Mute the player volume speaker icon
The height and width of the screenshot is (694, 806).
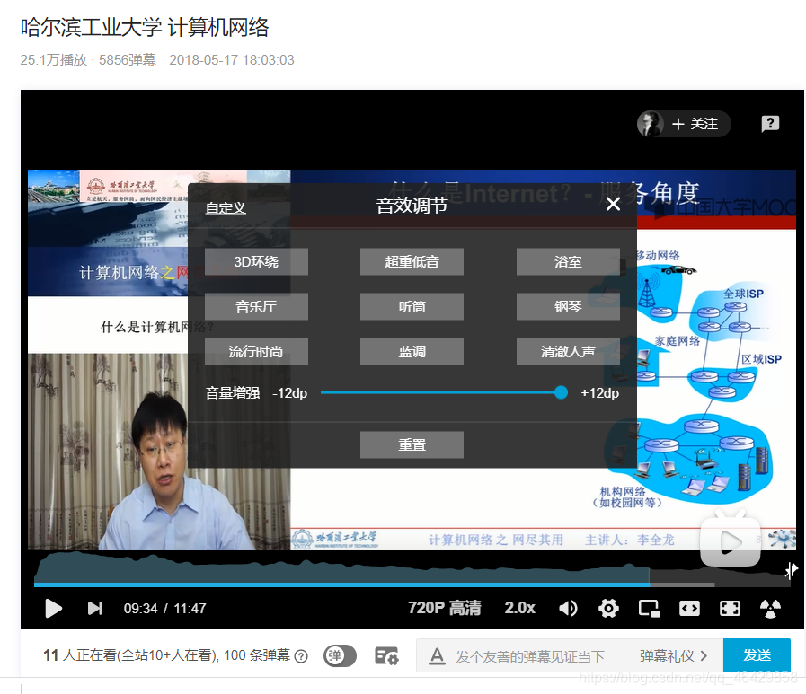click(568, 608)
